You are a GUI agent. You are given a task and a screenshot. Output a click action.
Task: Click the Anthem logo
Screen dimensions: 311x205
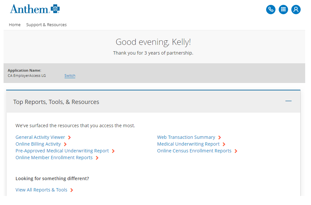click(x=35, y=9)
